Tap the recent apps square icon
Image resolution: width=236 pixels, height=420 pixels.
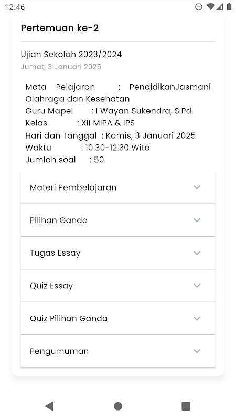186,406
